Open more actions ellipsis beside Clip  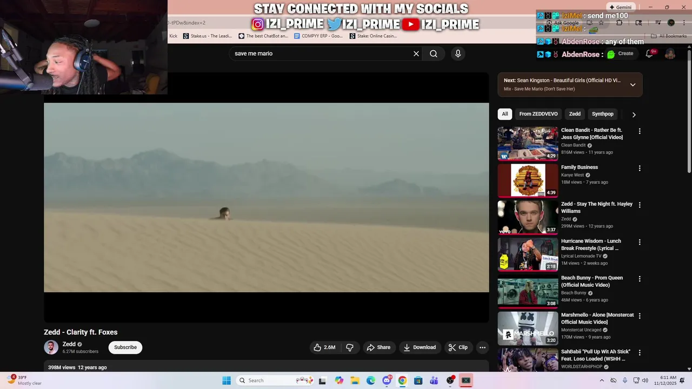tap(482, 347)
